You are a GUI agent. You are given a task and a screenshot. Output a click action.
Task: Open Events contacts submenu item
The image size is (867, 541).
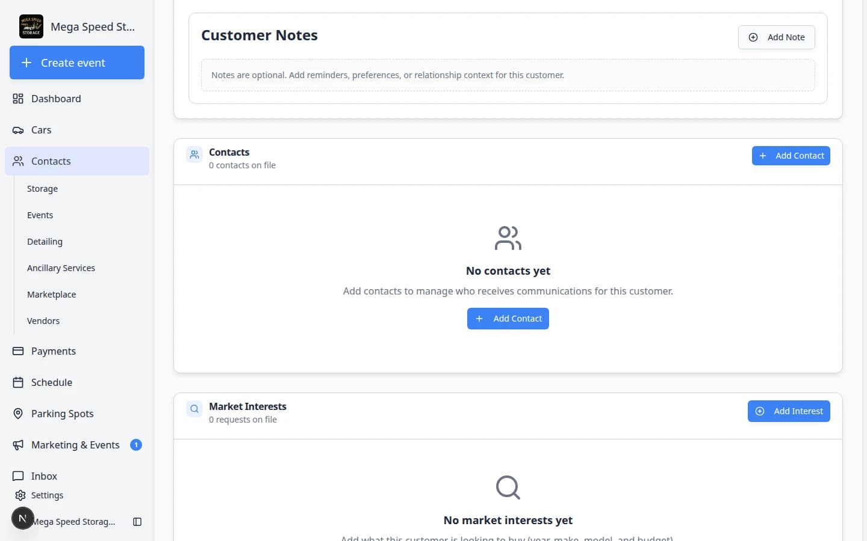pyautogui.click(x=40, y=215)
